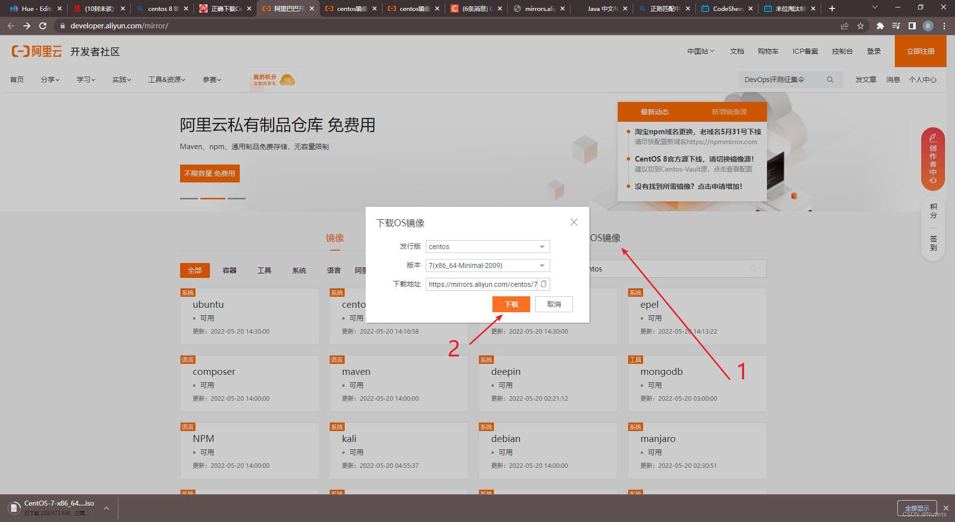Click the 全部显示 downloads button
Screen dimensions: 955x522
[x=917, y=508]
